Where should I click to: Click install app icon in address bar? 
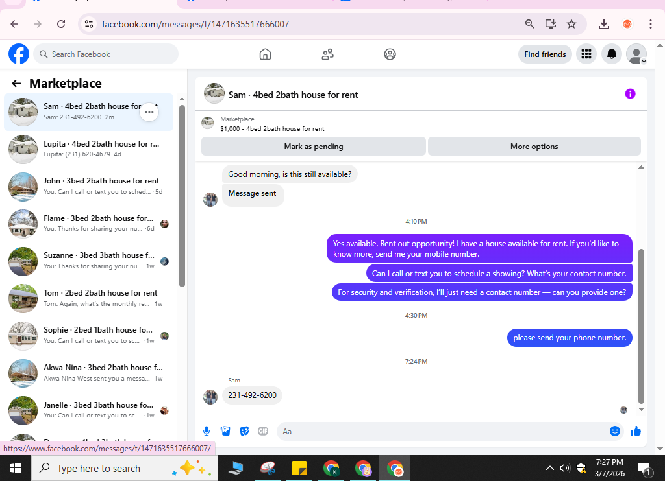point(551,24)
